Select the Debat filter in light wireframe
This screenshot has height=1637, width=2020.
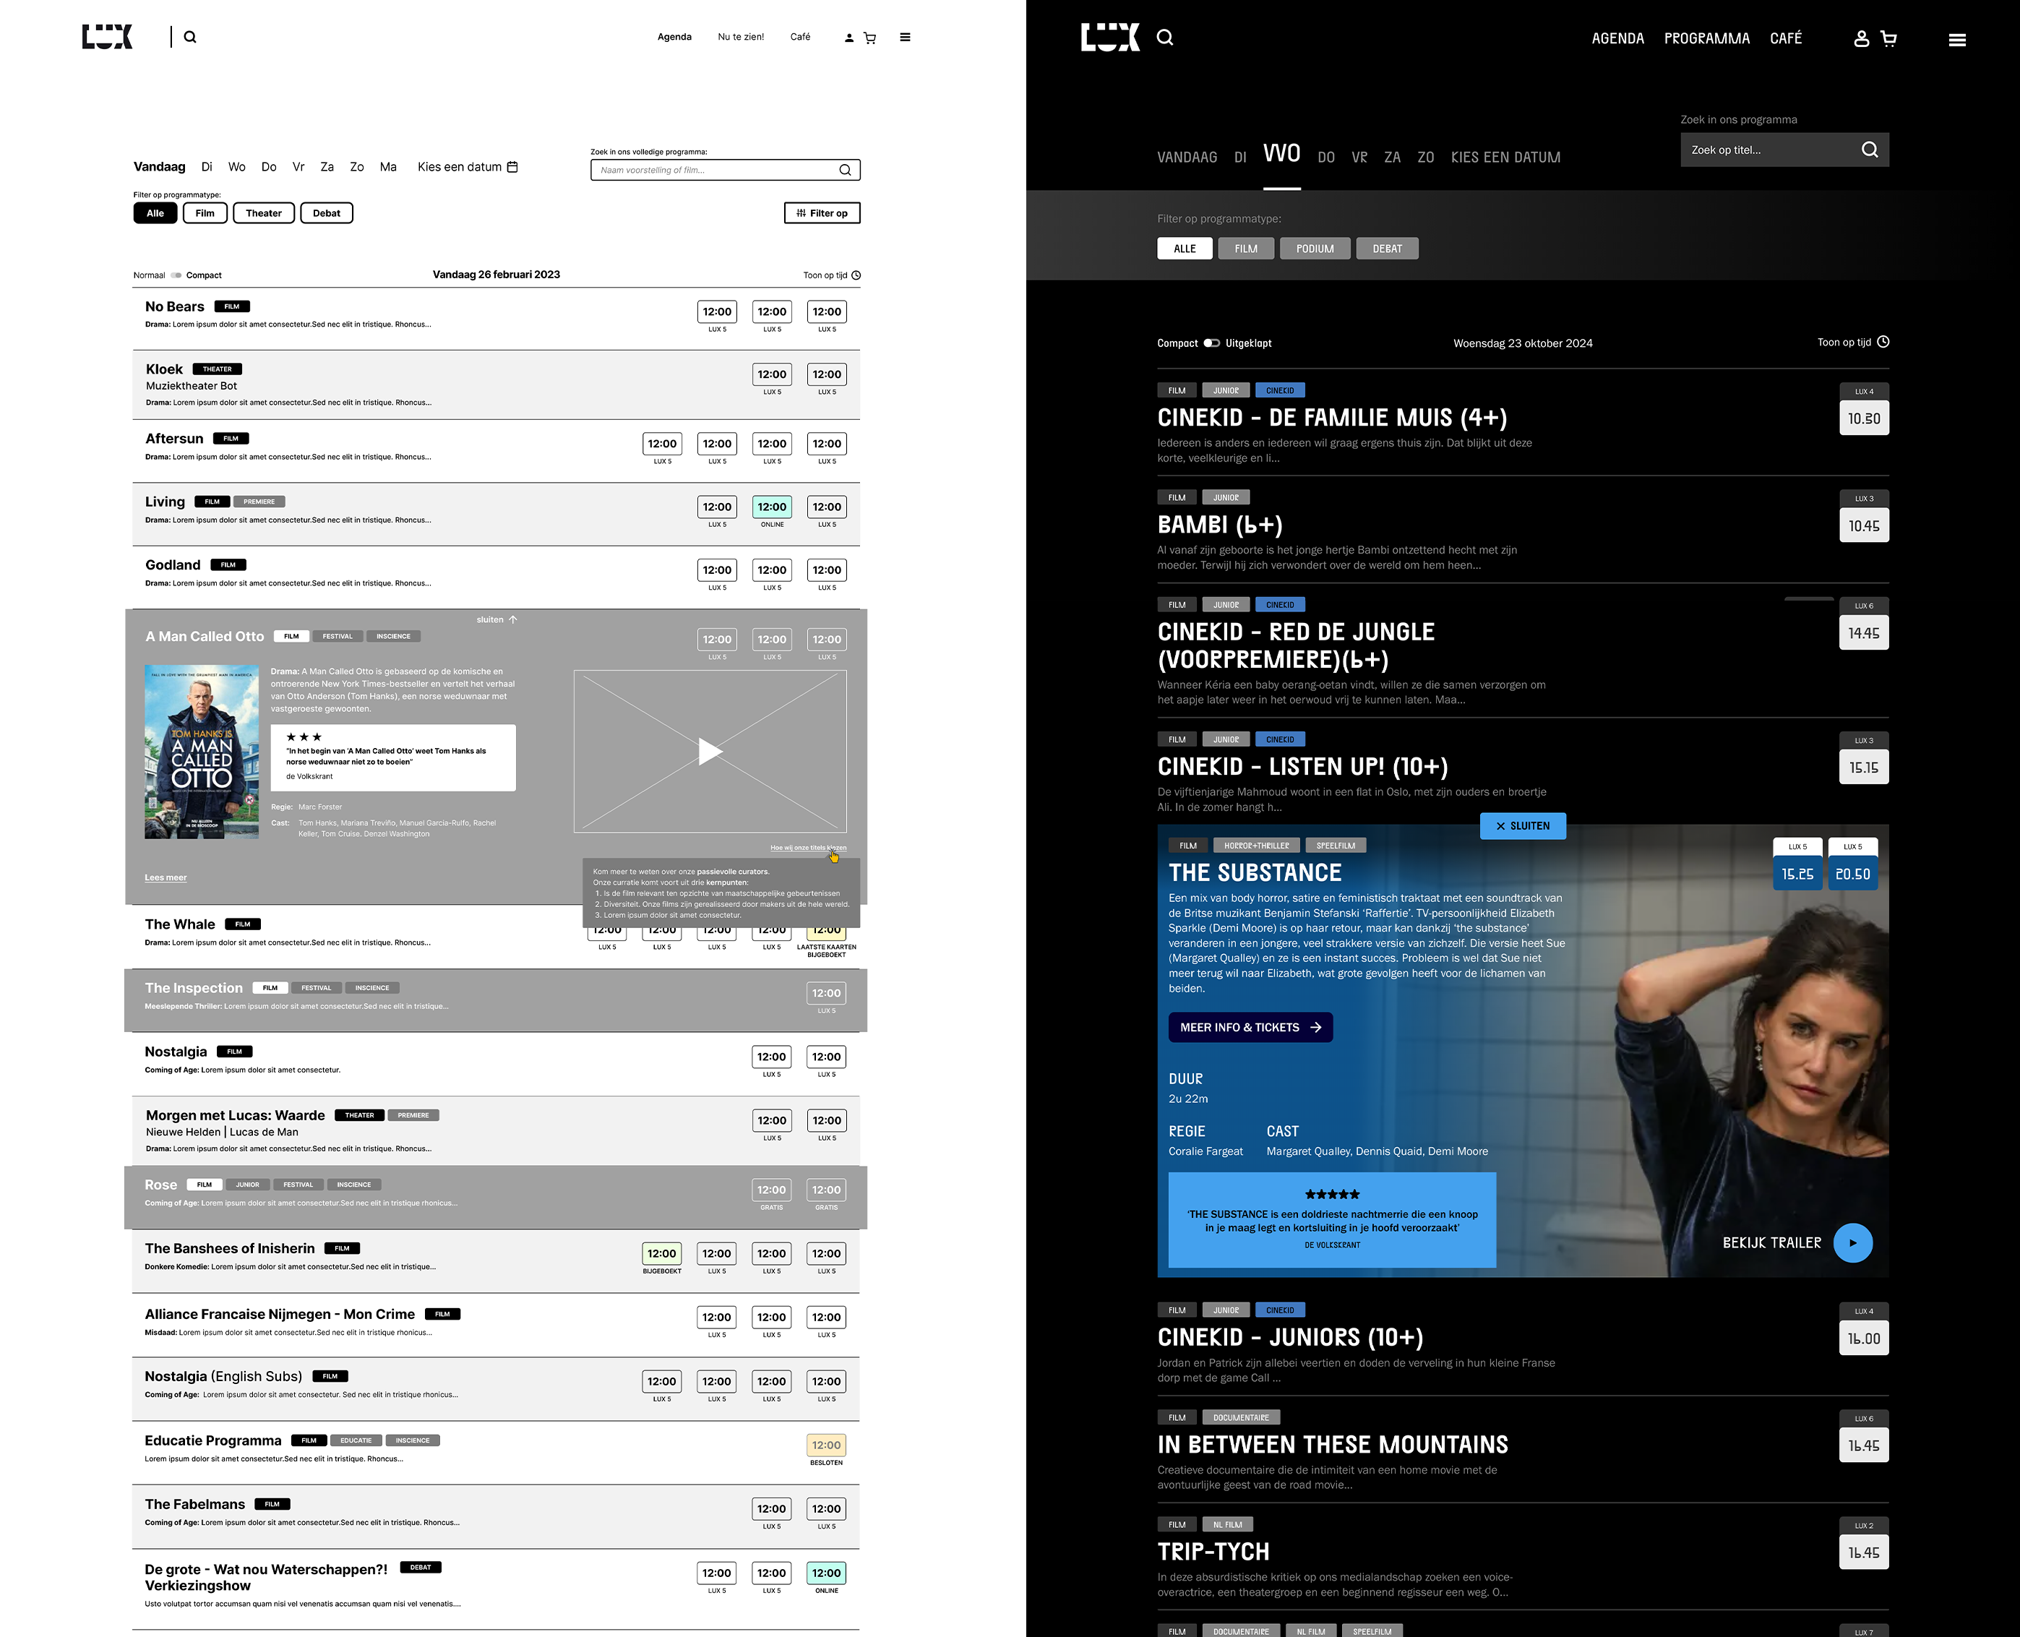pyautogui.click(x=326, y=213)
